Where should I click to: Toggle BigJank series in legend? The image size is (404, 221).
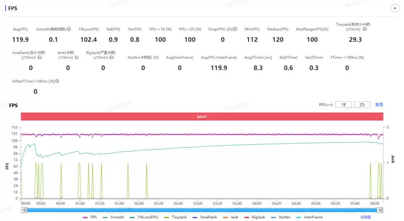pos(256,217)
